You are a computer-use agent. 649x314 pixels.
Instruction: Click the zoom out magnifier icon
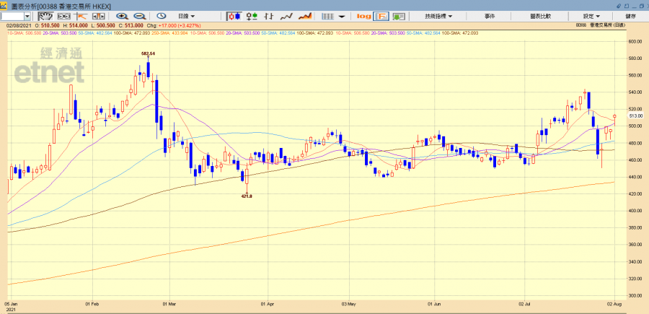[x=139, y=16]
